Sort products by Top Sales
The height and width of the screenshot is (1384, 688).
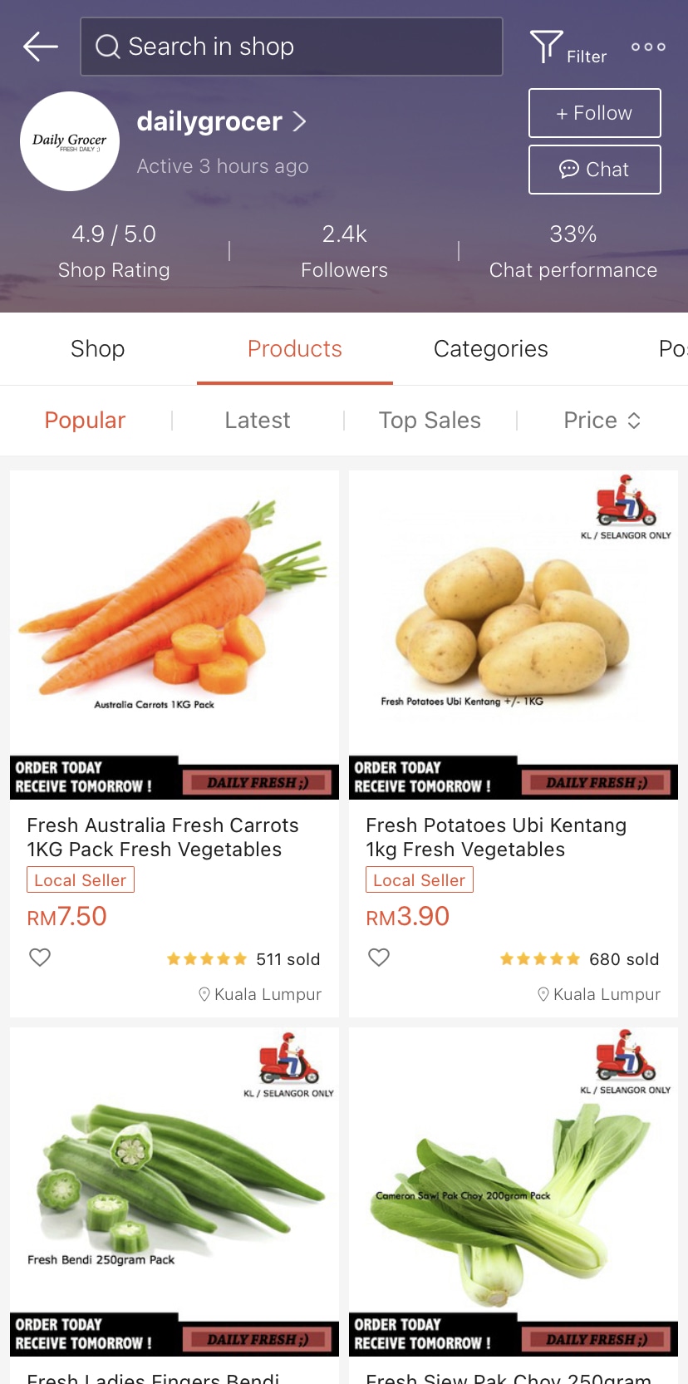[430, 421]
